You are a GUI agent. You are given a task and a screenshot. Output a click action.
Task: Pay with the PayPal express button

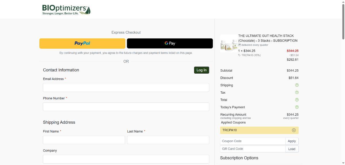pyautogui.click(x=82, y=43)
